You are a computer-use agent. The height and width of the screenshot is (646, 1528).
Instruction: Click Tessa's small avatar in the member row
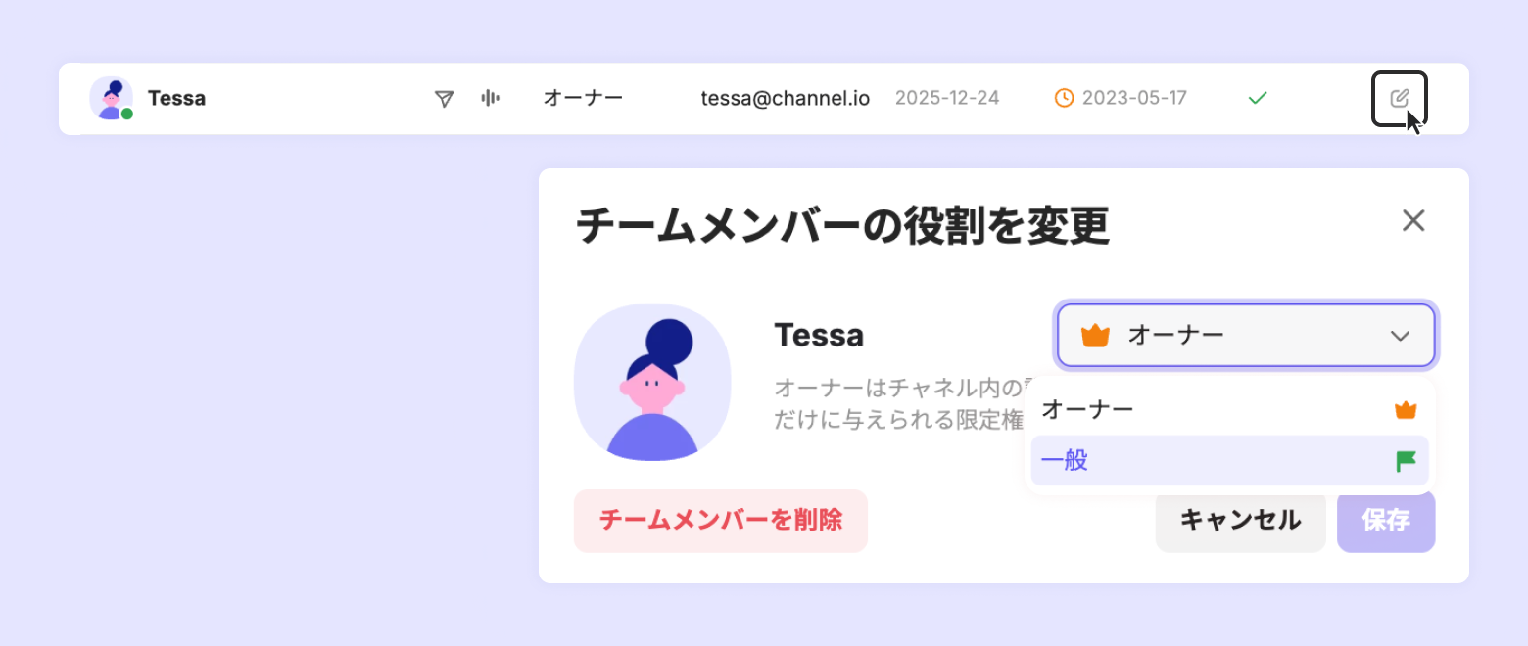point(112,99)
